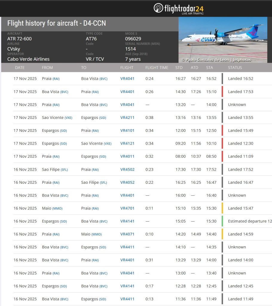Click the FLIGHT TIME column header
The image size is (272, 306).
pos(157,68)
